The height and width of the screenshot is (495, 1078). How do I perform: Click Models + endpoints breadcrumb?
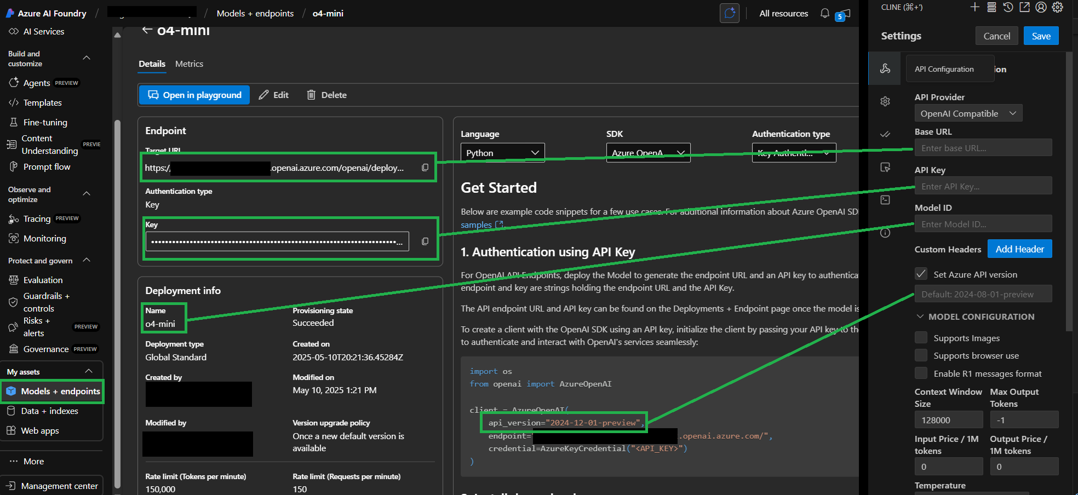pos(255,13)
